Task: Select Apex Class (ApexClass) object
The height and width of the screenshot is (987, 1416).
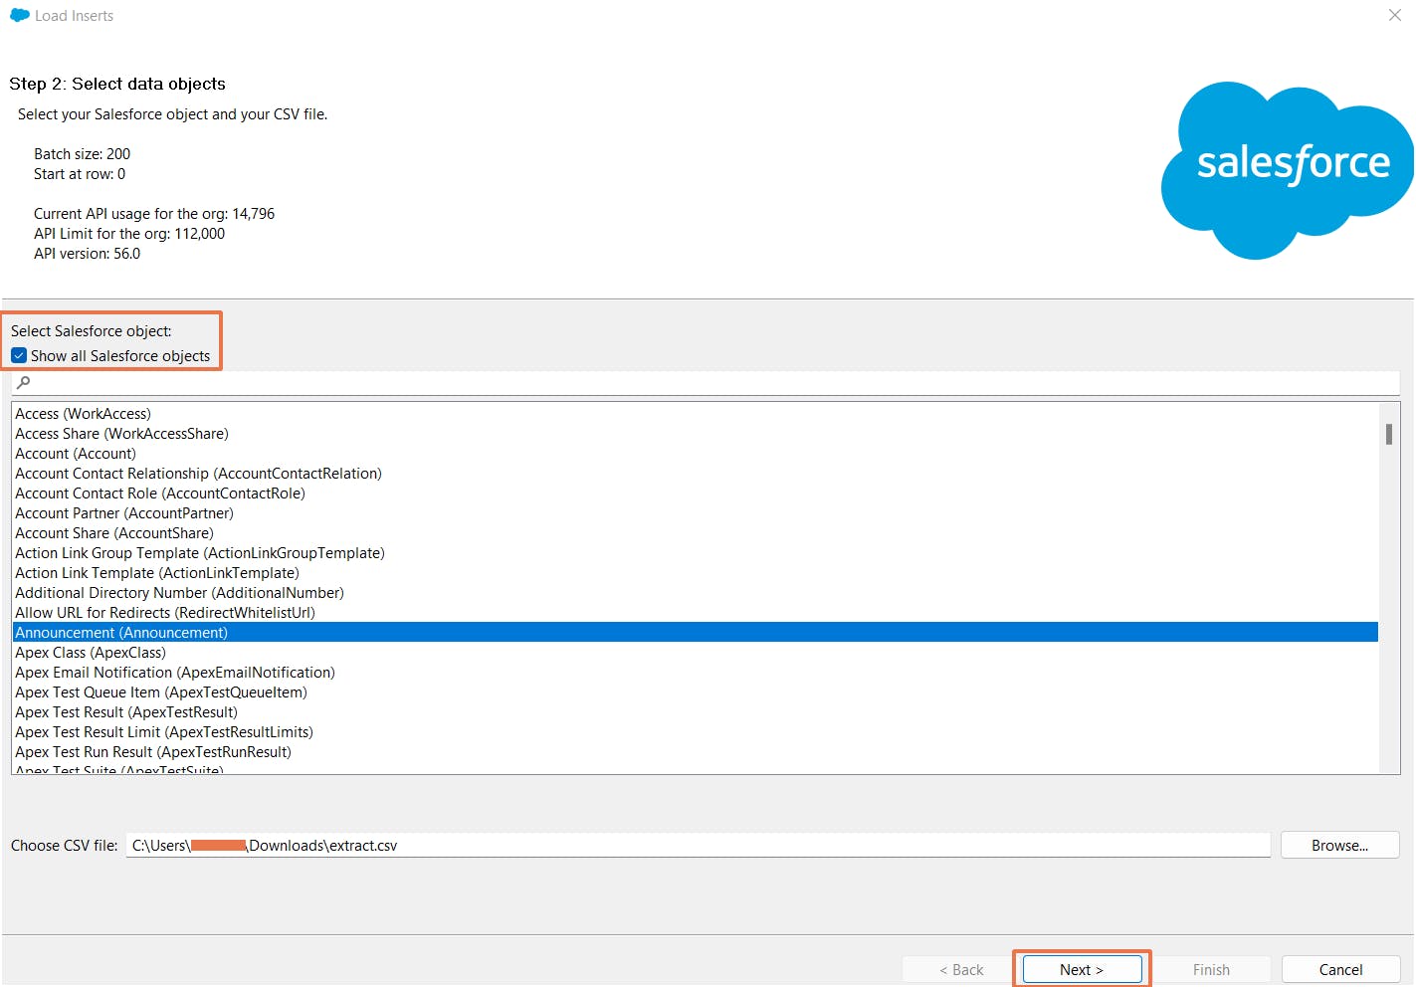Action: tap(695, 652)
